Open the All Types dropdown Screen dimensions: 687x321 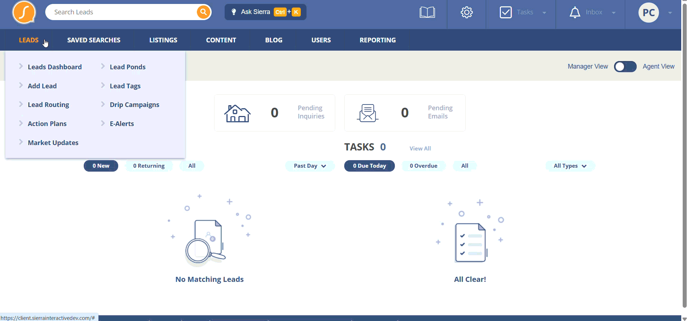(570, 166)
